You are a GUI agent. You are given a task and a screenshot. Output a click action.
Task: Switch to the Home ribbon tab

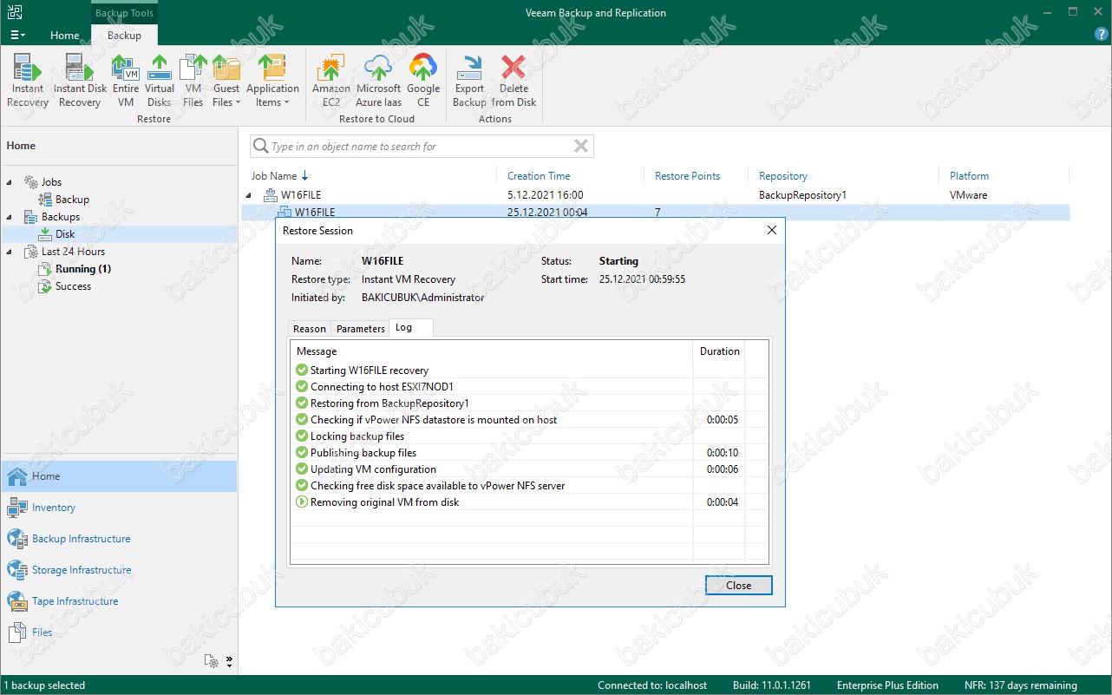(65, 36)
